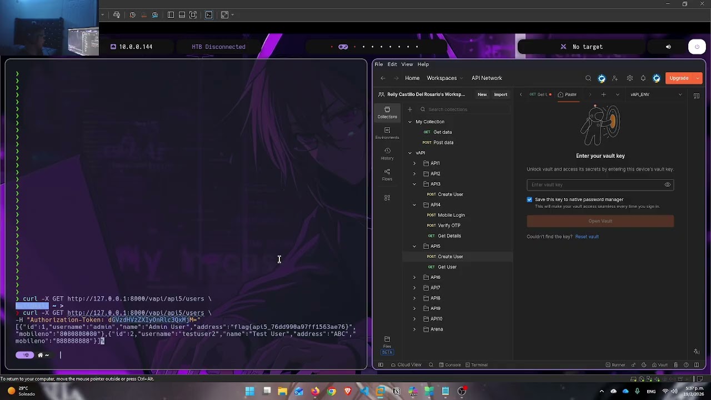Open the sidebar configure grid icon
This screenshot has height=400, width=711.
[387, 197]
